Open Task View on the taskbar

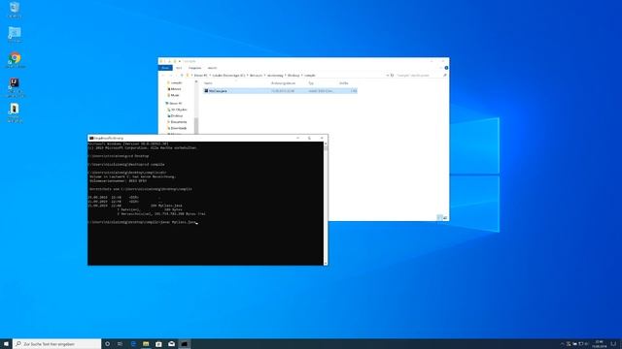click(120, 344)
